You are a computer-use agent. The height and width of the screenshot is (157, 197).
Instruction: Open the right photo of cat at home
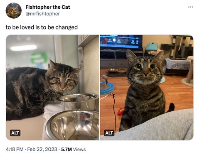147,87
